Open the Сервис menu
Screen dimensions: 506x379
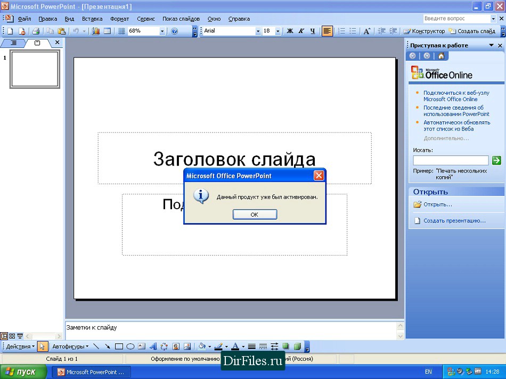click(x=146, y=19)
